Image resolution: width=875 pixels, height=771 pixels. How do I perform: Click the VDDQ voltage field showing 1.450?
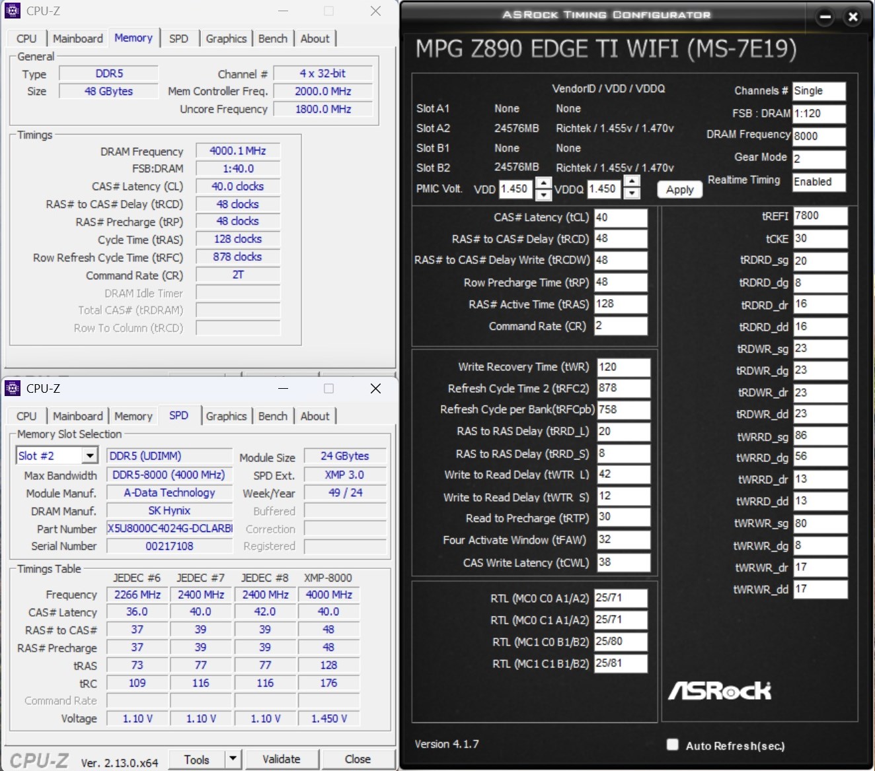[605, 189]
